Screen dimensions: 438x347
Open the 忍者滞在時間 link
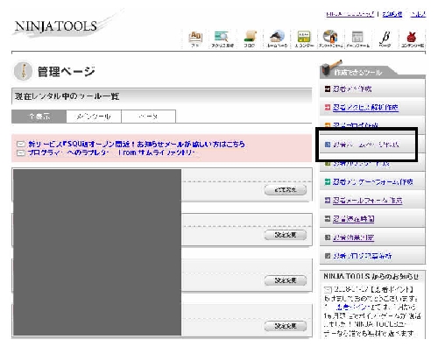(354, 219)
